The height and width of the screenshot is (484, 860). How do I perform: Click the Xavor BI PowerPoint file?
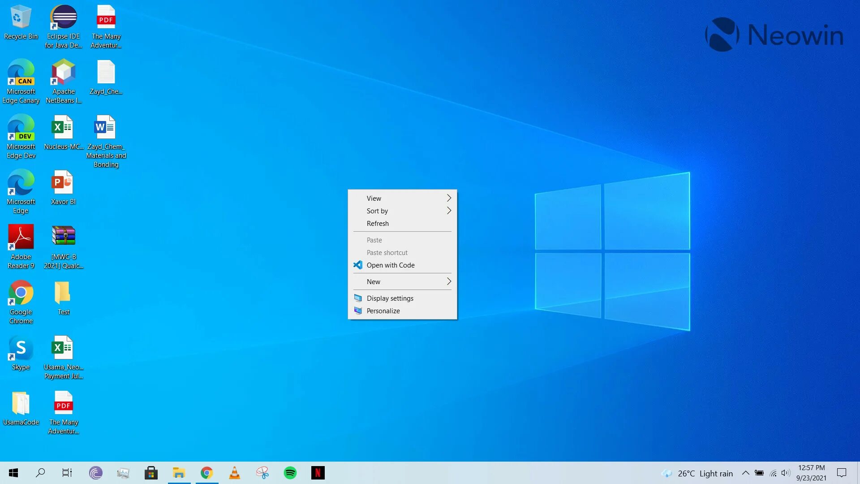(63, 191)
